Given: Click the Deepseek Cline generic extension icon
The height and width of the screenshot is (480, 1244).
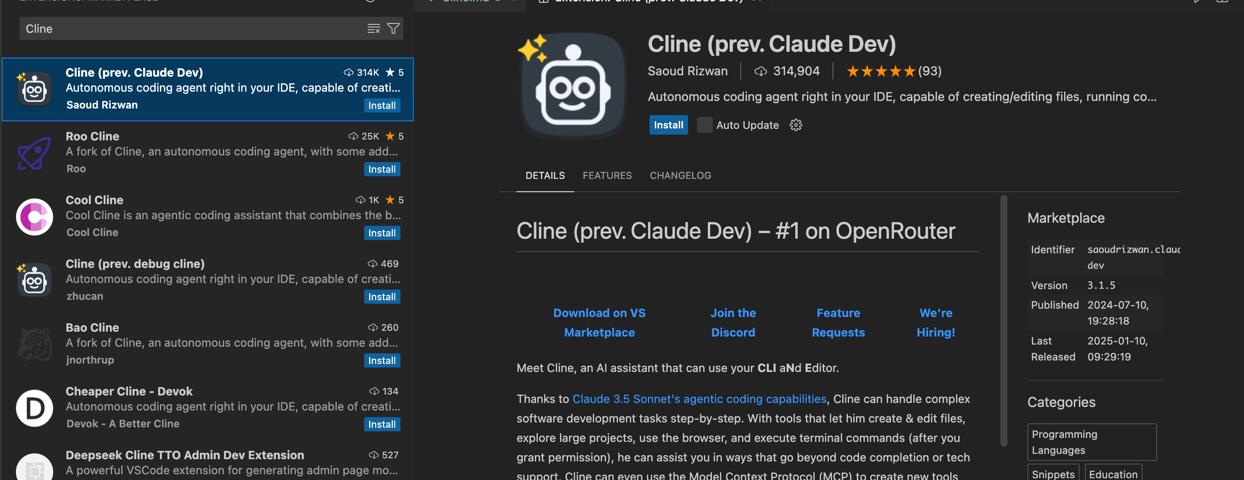Looking at the screenshot, I should [x=34, y=466].
